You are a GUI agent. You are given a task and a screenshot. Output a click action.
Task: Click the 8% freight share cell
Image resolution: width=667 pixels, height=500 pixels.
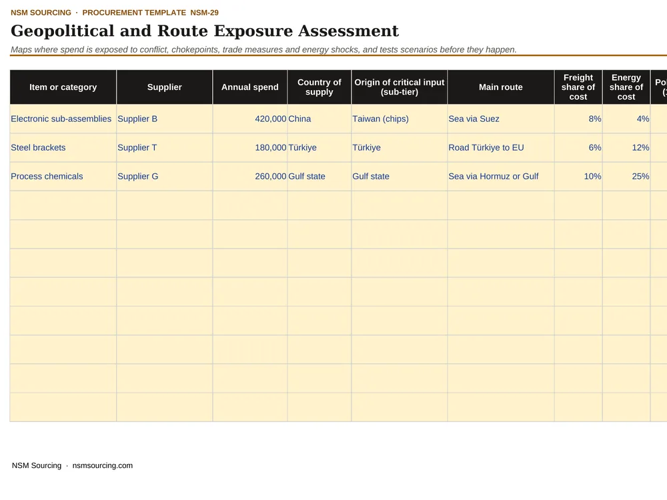578,119
